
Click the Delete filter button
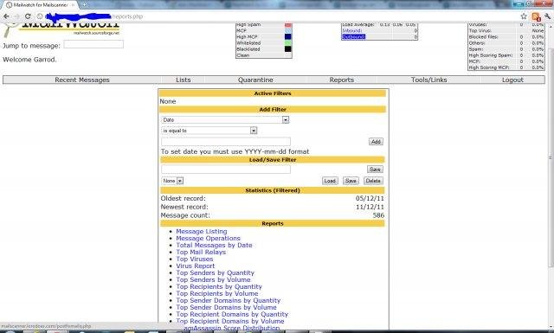click(373, 181)
